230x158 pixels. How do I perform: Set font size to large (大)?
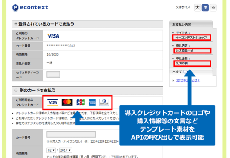(198, 8)
